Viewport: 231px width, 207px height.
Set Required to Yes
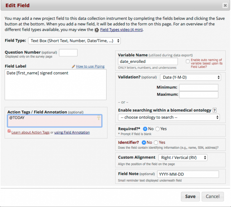coord(157,129)
